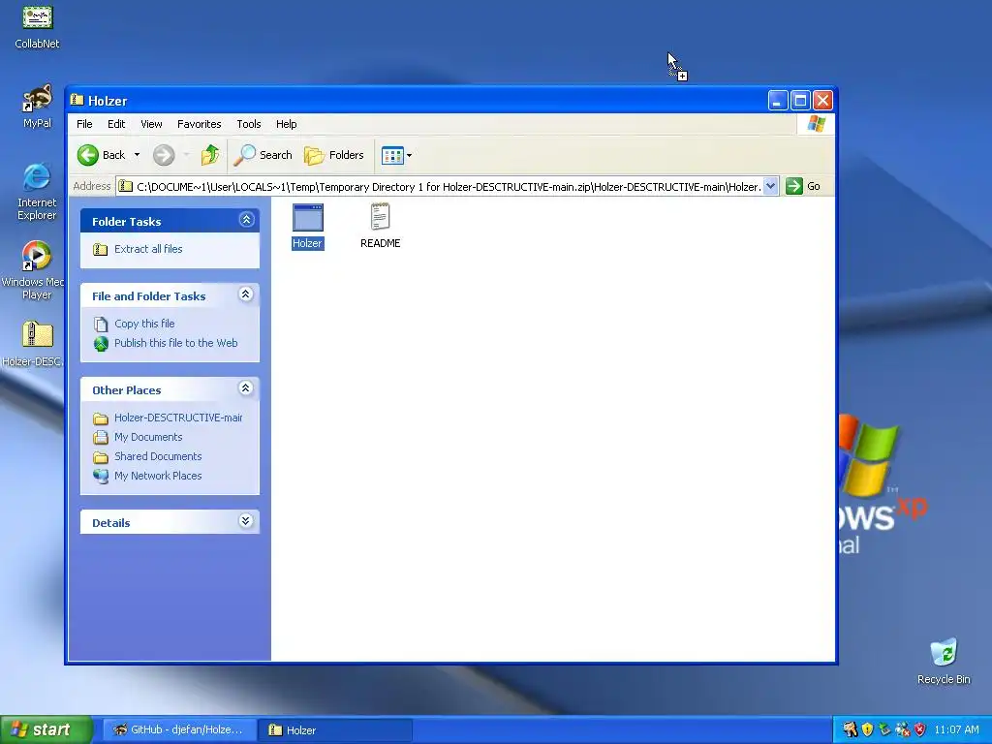Click the red security alert tray icon
This screenshot has width=992, height=744.
click(x=920, y=730)
